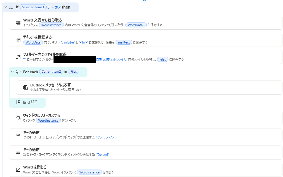Select WordInstance variable in close Word action
The image size is (283, 177).
click(90, 172)
